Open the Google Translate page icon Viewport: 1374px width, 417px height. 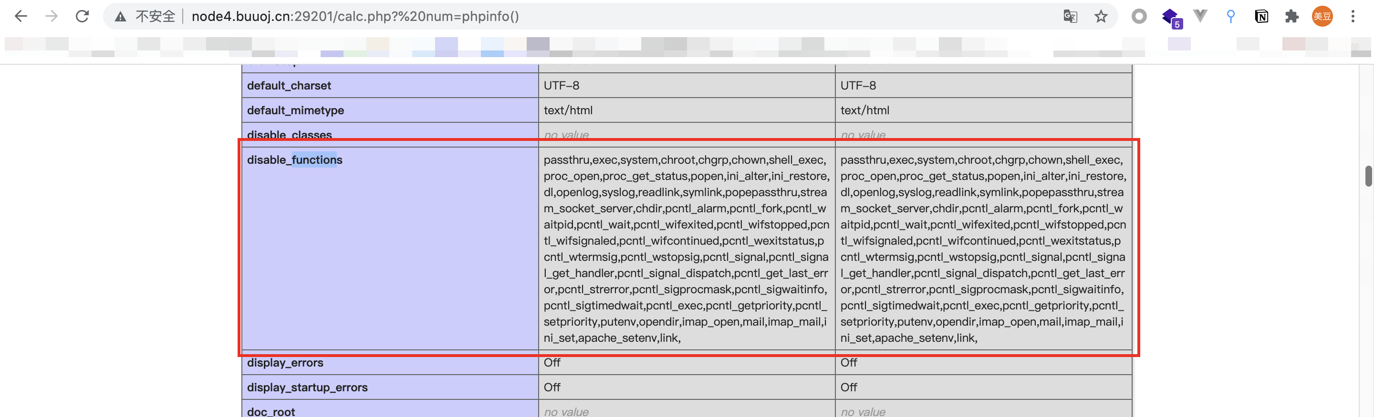point(1070,17)
